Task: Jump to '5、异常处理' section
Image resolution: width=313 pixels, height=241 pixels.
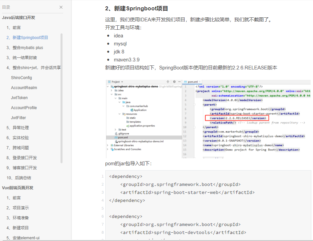Action: click(18, 128)
